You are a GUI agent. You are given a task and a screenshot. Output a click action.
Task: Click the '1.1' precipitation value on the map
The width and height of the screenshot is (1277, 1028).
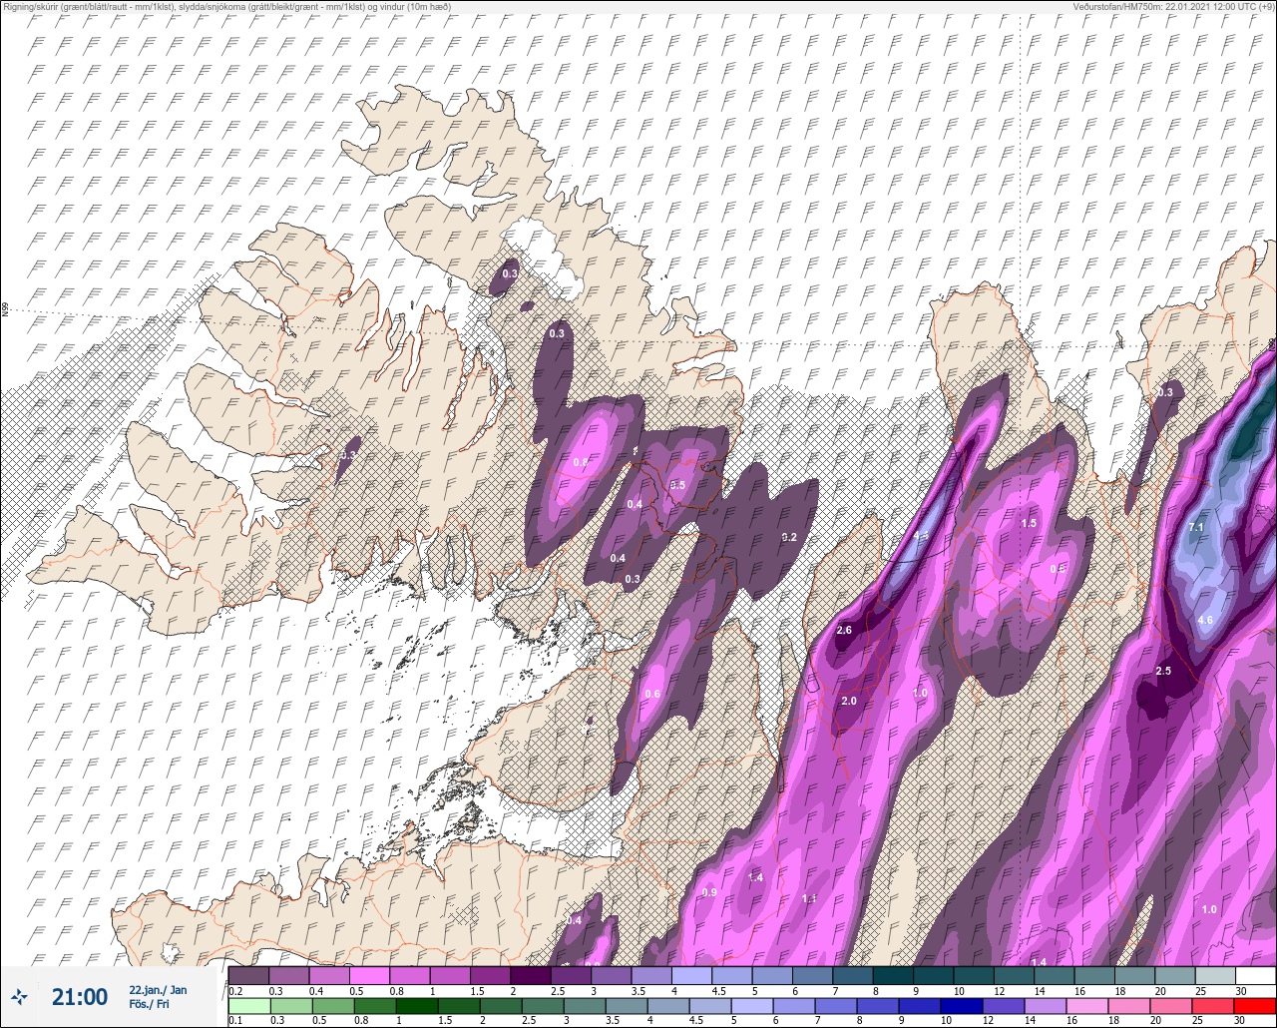(809, 898)
